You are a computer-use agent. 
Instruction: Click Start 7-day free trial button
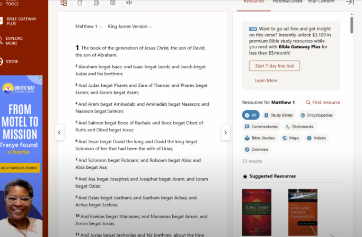click(x=274, y=66)
